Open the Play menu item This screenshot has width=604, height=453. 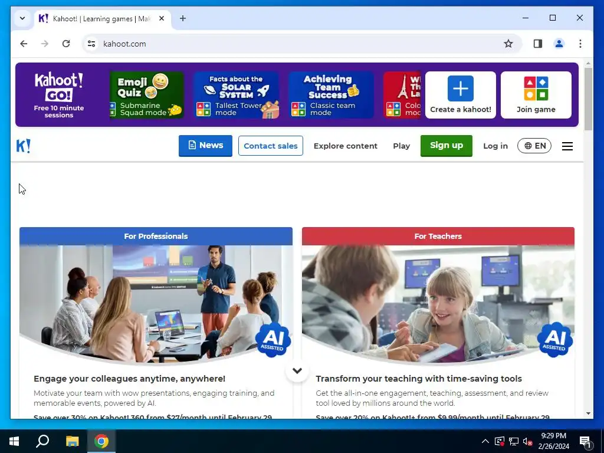(x=401, y=146)
